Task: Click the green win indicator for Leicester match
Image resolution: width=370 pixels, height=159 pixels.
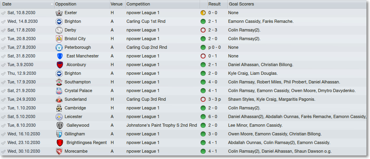Action: 203,117
